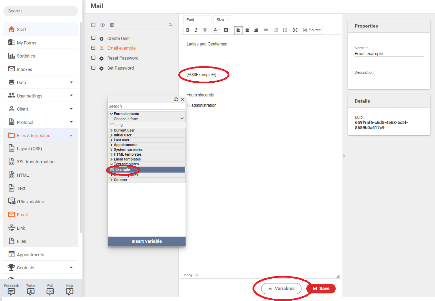Uncheck the Email example checkbox

pos(93,48)
